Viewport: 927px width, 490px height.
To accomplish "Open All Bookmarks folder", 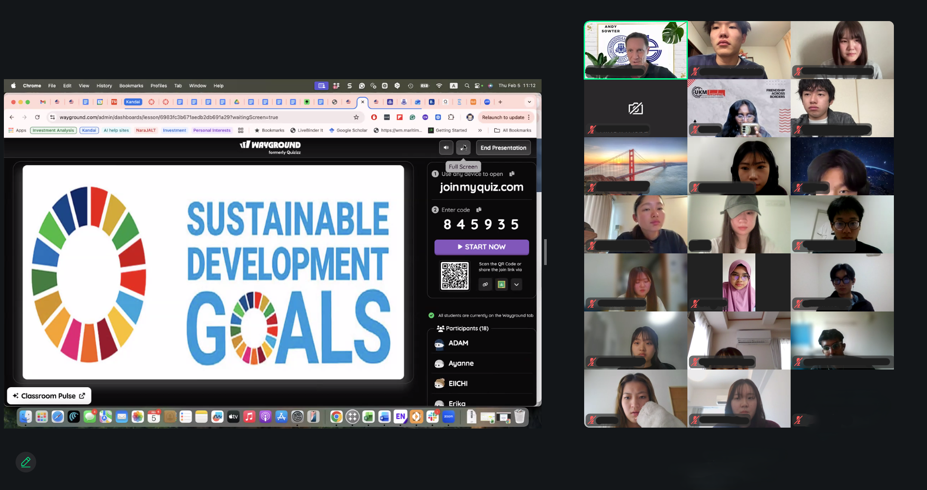I will (x=513, y=130).
